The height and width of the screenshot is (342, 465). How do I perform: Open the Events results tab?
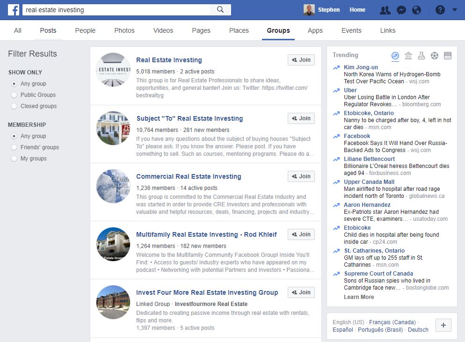pyautogui.click(x=351, y=30)
